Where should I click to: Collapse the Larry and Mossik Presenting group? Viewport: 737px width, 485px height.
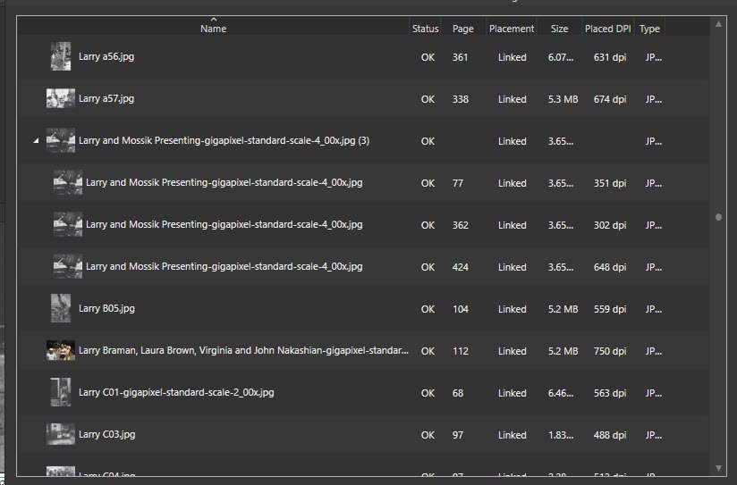(36, 140)
